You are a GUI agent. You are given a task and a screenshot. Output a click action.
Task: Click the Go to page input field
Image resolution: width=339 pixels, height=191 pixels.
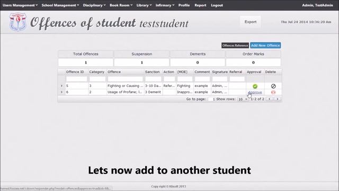(211, 99)
